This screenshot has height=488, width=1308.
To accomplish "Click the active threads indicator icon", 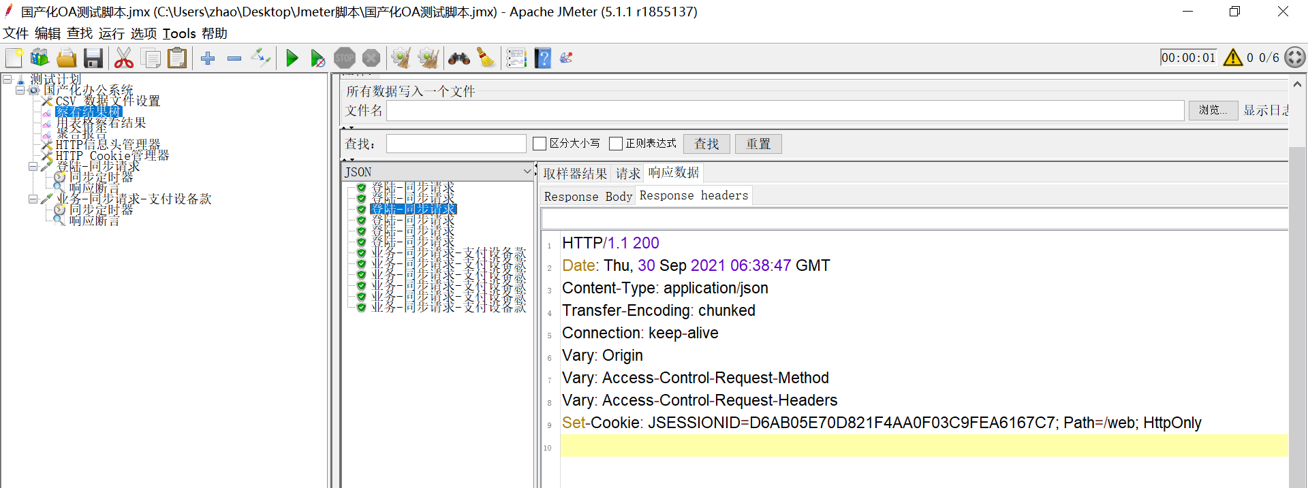I will 1295,58.
